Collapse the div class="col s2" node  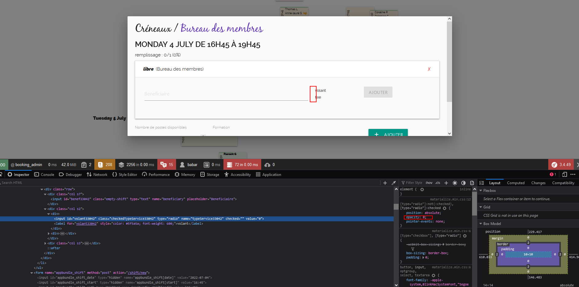tap(45, 209)
